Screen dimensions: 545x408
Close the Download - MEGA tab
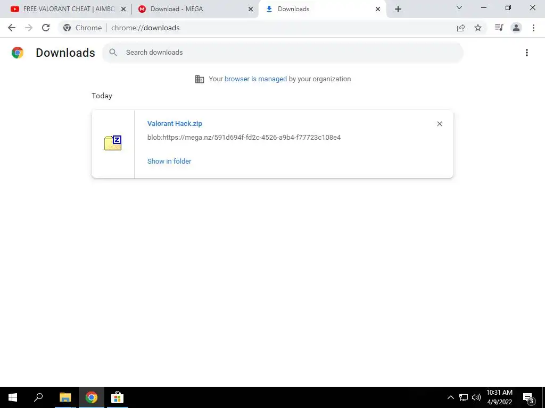[250, 10]
